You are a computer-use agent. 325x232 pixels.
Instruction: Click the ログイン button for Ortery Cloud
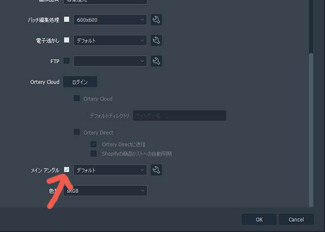click(x=80, y=82)
